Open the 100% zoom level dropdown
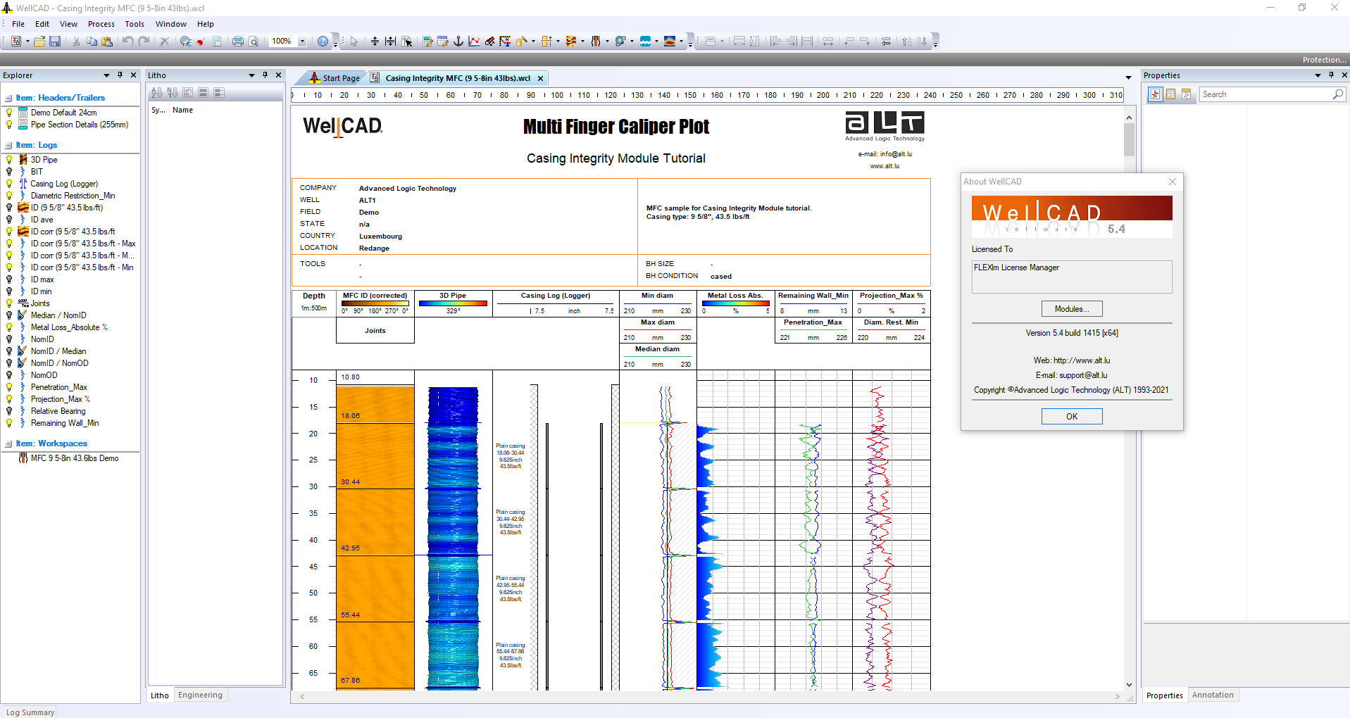The width and height of the screenshot is (1350, 718). (302, 42)
